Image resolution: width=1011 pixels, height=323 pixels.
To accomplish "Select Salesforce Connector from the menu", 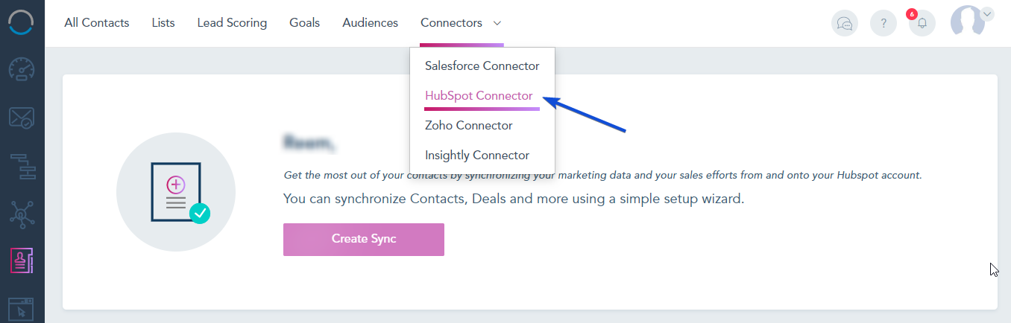I will coord(482,66).
